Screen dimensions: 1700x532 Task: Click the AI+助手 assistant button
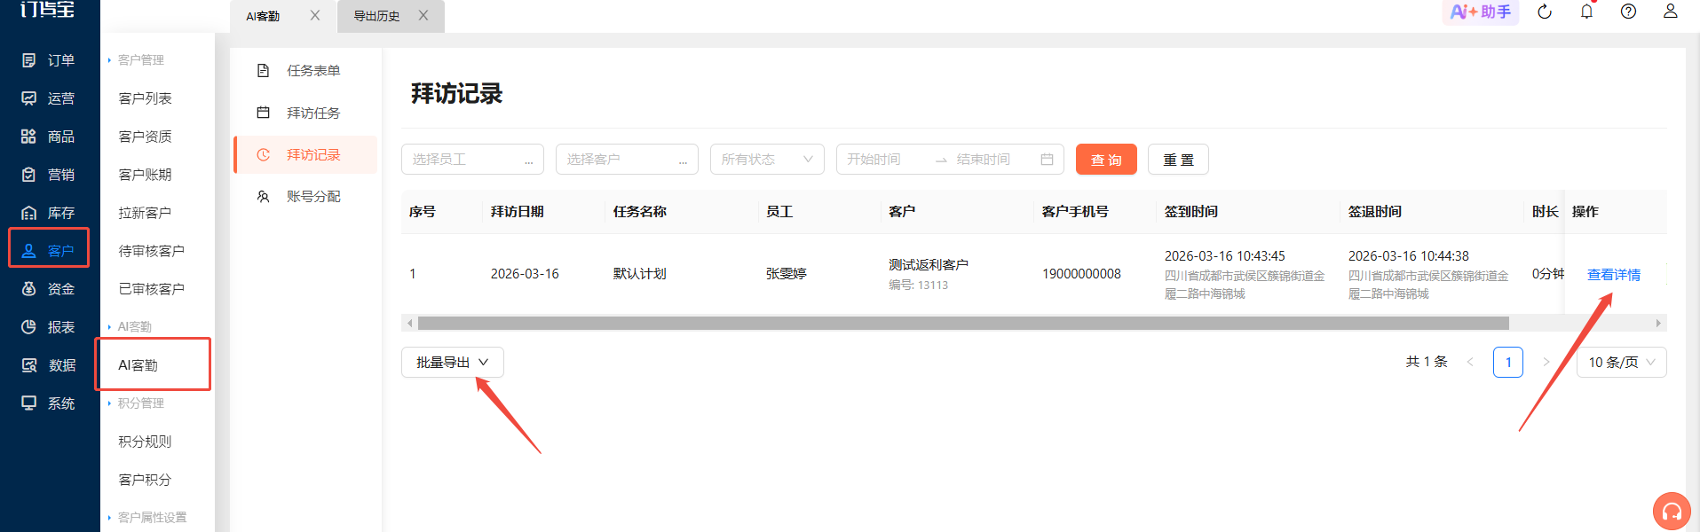[x=1481, y=12]
